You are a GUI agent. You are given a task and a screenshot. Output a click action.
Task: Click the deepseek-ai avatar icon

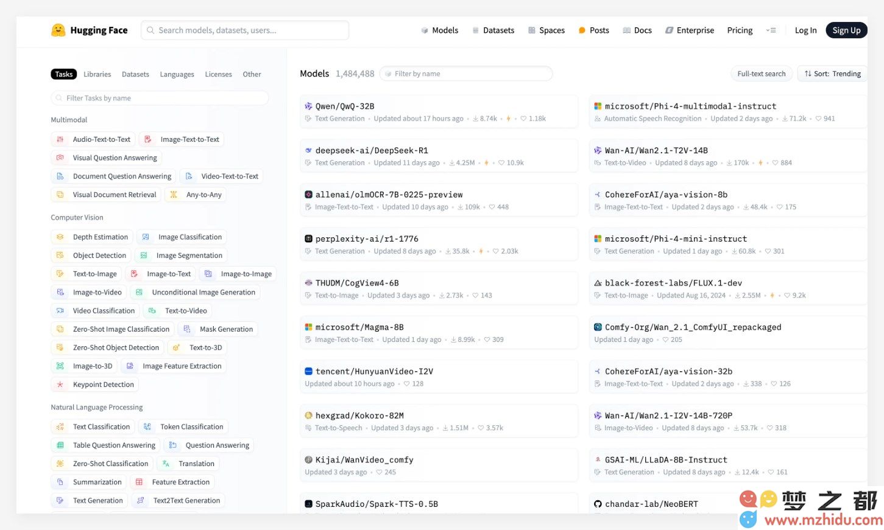pyautogui.click(x=308, y=150)
